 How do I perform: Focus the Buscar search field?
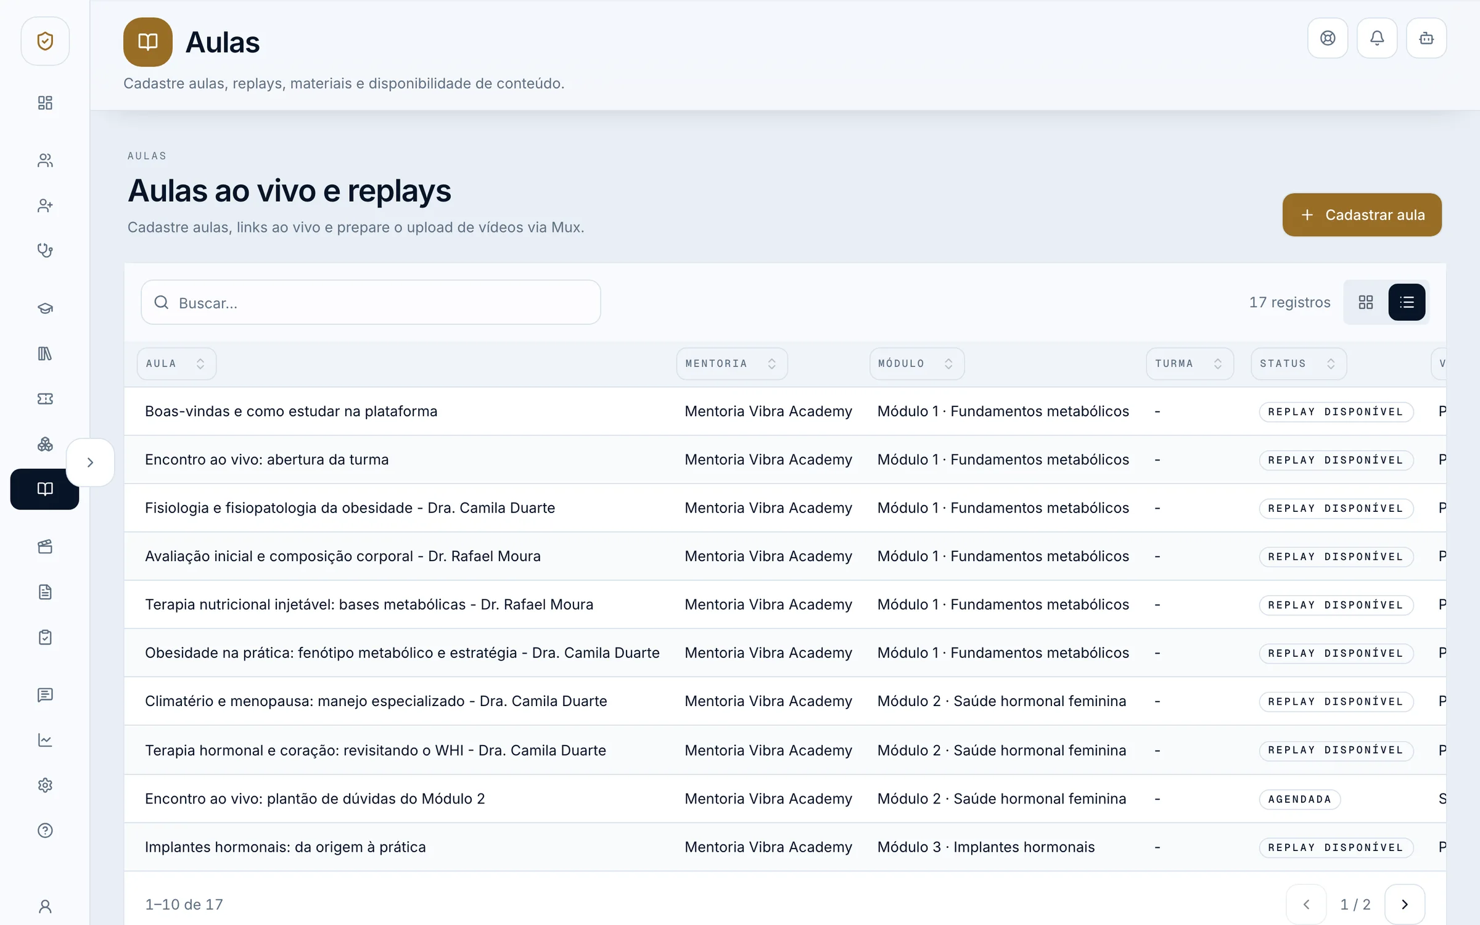pos(371,302)
